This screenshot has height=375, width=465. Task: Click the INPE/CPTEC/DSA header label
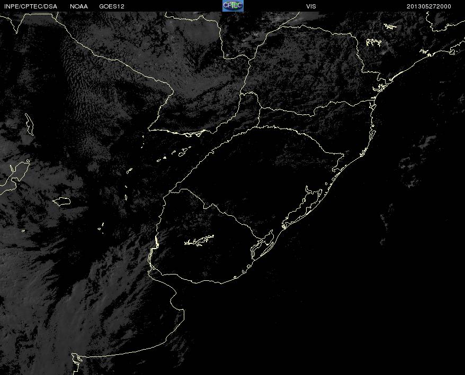coord(30,6)
